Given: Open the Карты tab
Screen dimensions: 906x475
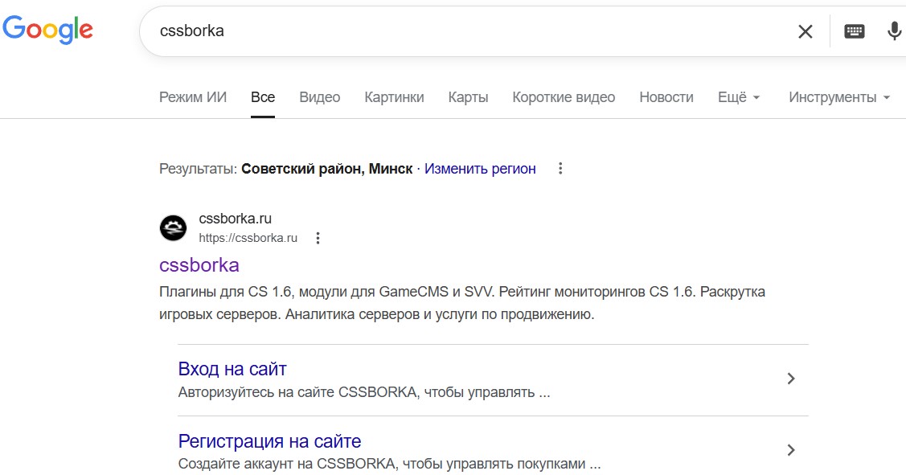Looking at the screenshot, I should pyautogui.click(x=468, y=96).
